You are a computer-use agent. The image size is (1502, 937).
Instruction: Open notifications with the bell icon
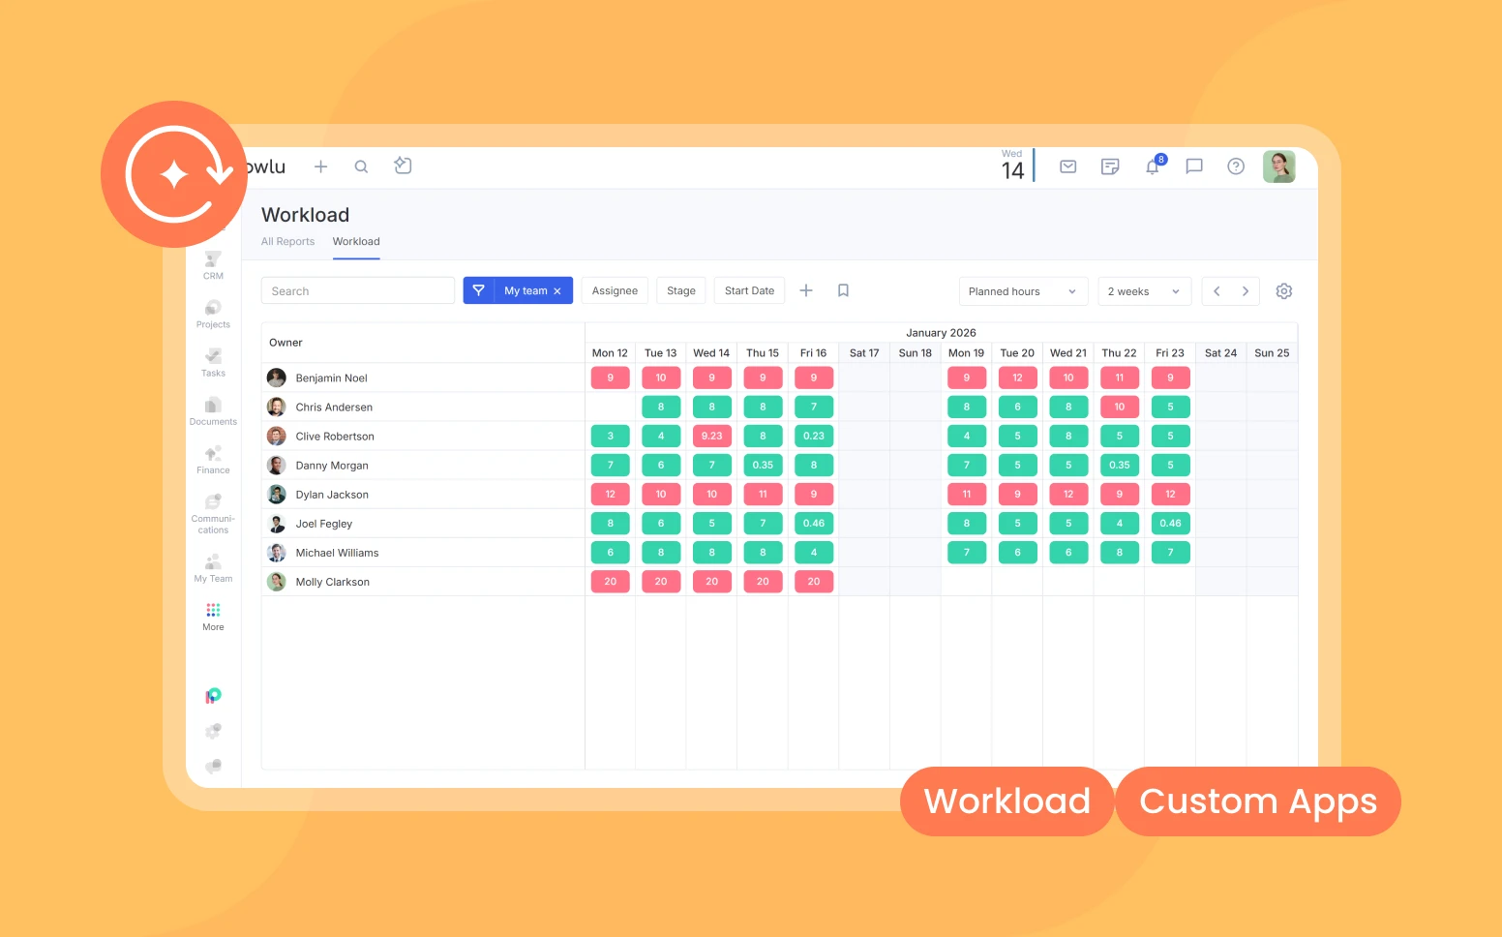click(1152, 166)
